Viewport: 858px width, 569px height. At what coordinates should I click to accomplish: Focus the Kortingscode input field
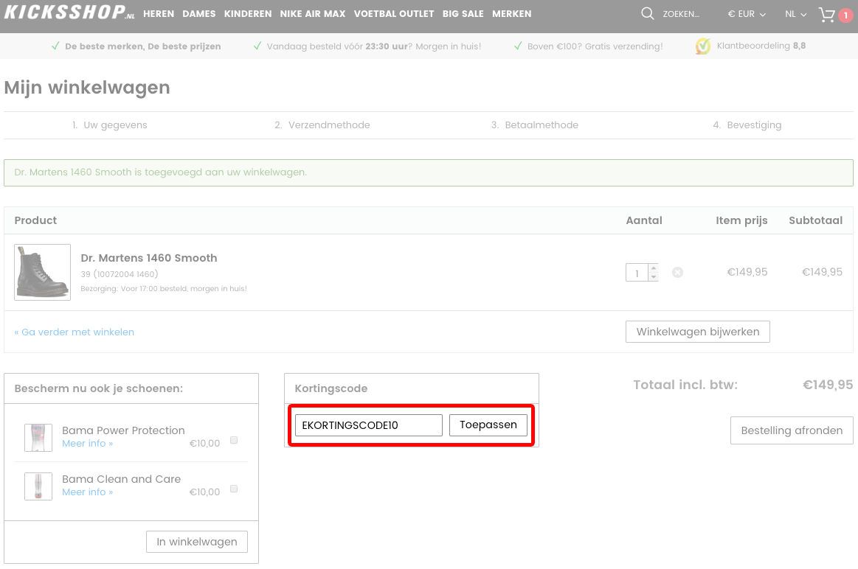(369, 425)
